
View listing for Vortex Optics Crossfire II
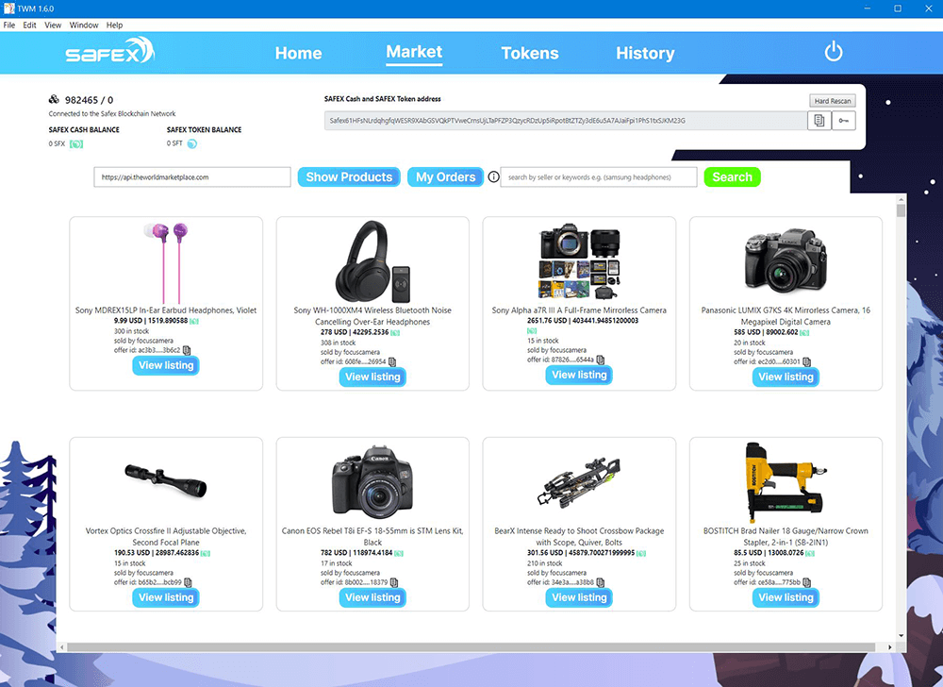coord(166,597)
